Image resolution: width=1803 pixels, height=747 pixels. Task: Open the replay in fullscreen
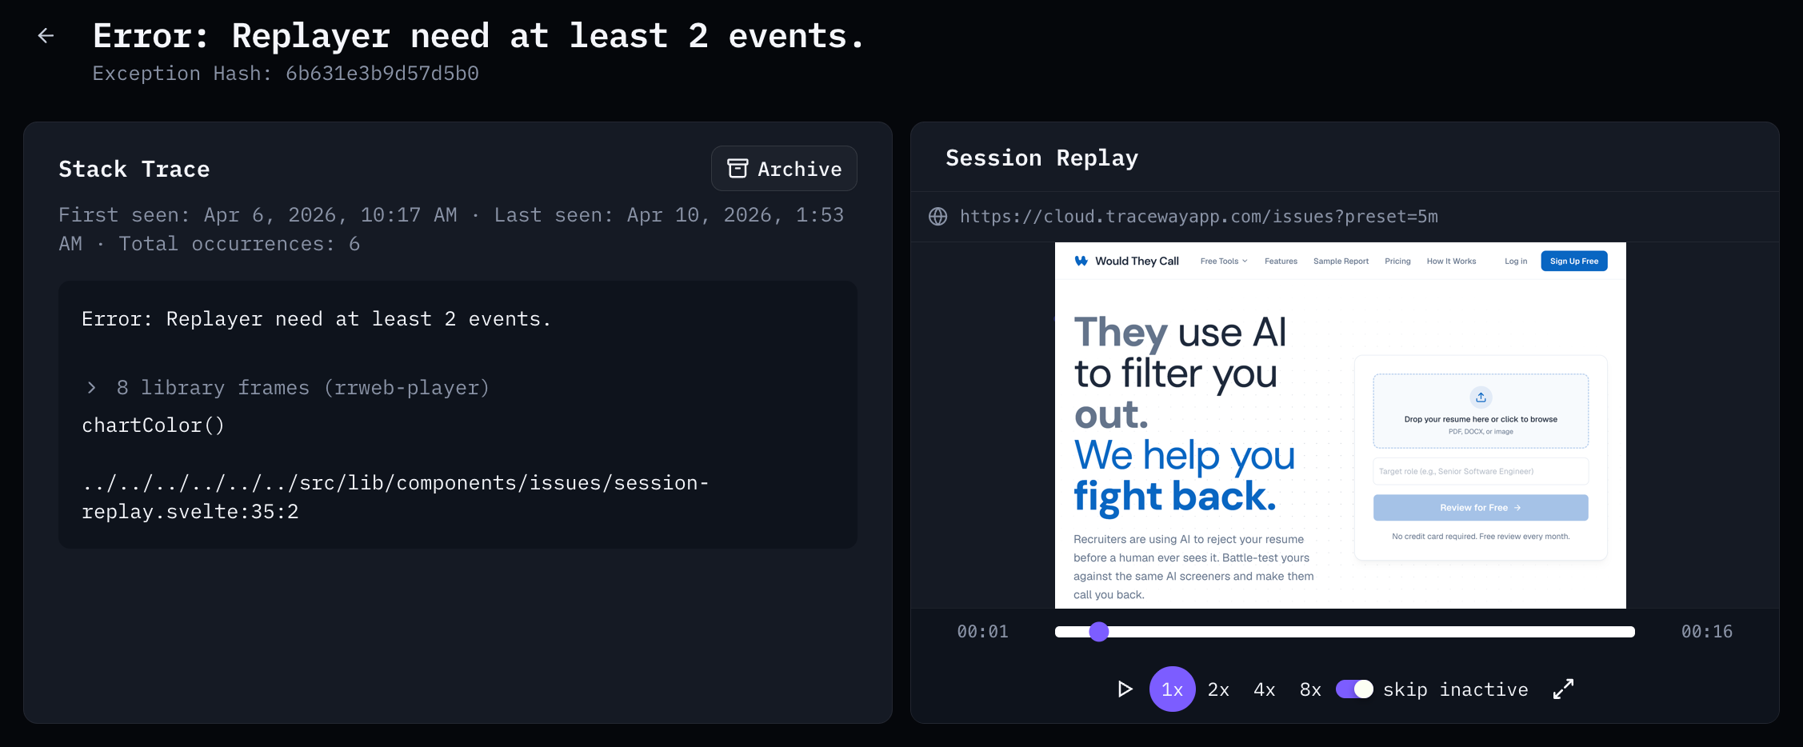coord(1563,689)
